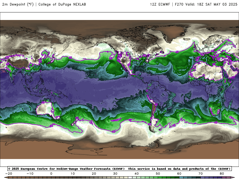Click the '10' color scale label
The image size is (239, 179).
click(73, 174)
